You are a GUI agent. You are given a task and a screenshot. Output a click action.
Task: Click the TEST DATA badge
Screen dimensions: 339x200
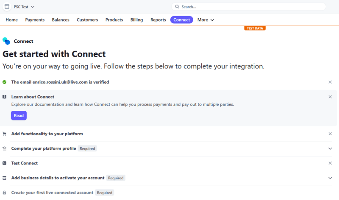click(x=255, y=28)
